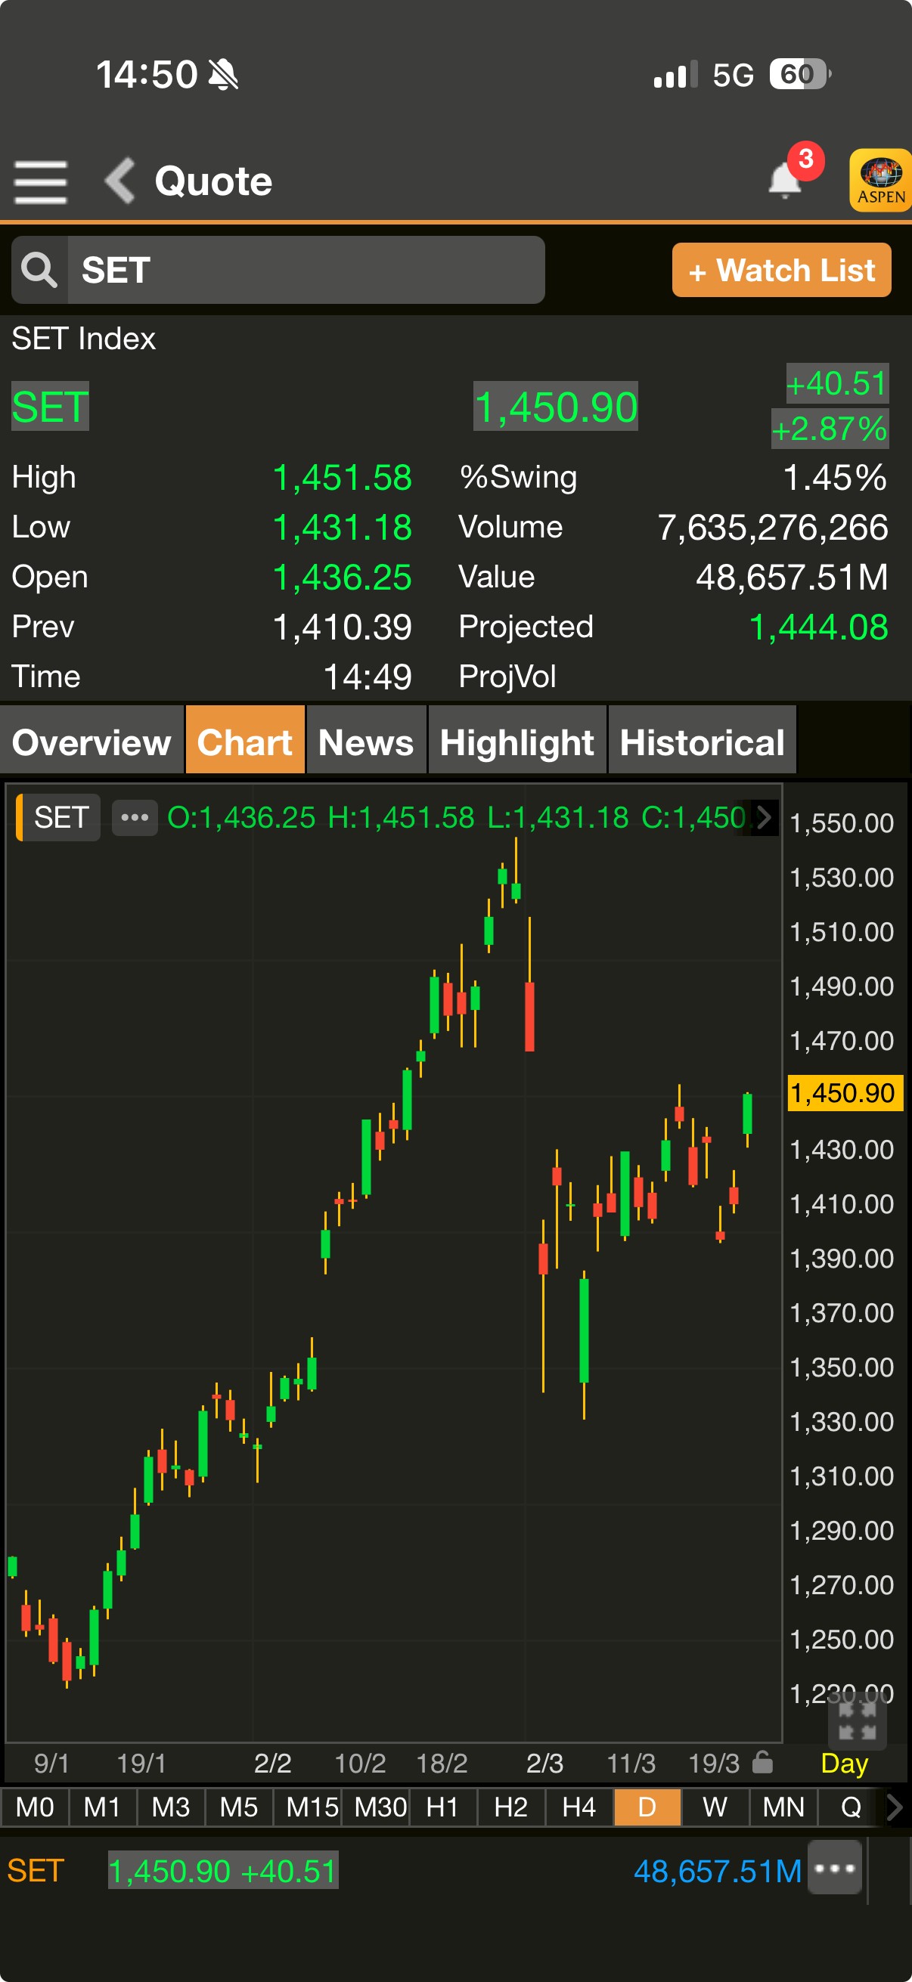Open the Historical tab
This screenshot has height=1982, width=912.
(701, 742)
